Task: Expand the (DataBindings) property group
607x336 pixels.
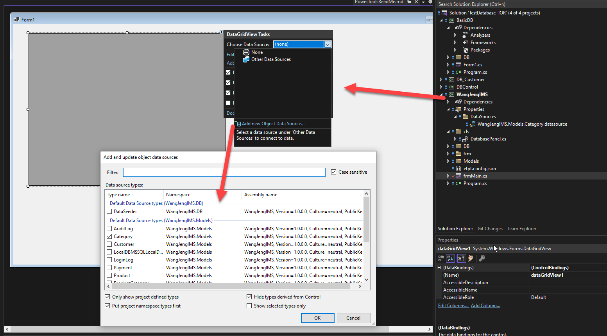Action: point(439,268)
